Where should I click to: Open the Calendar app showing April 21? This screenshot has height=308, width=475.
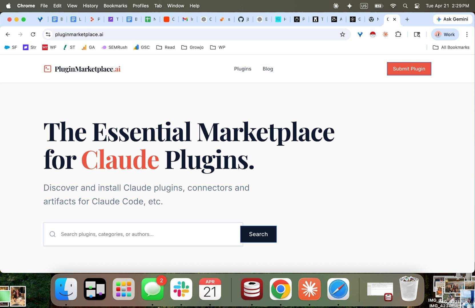coord(210,289)
